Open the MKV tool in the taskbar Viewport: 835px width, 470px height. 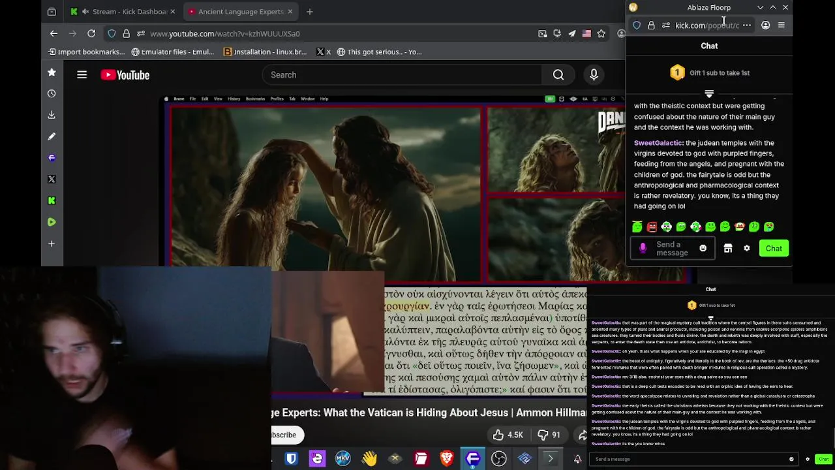(343, 459)
